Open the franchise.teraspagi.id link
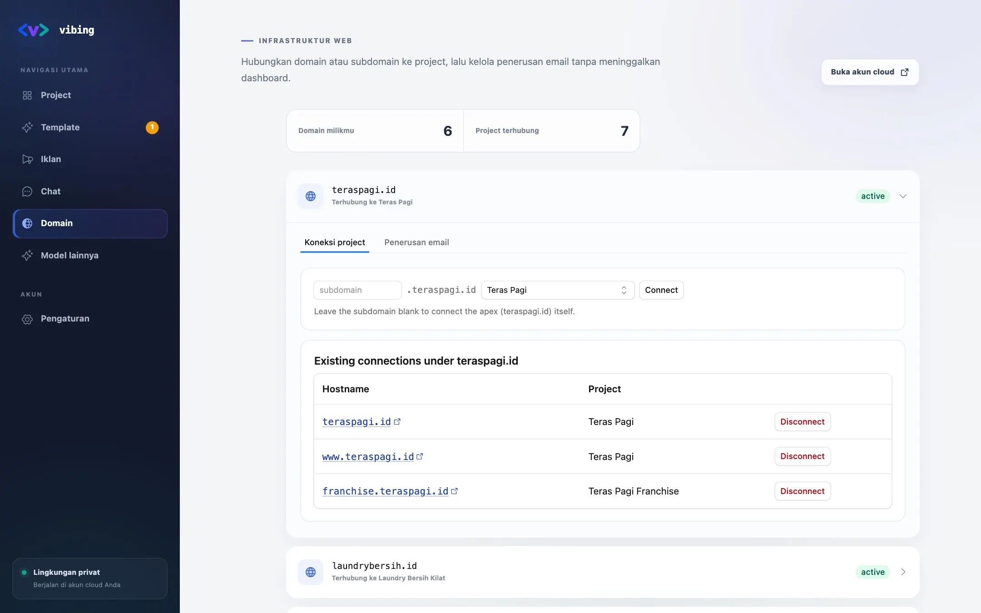The height and width of the screenshot is (613, 981). point(385,491)
